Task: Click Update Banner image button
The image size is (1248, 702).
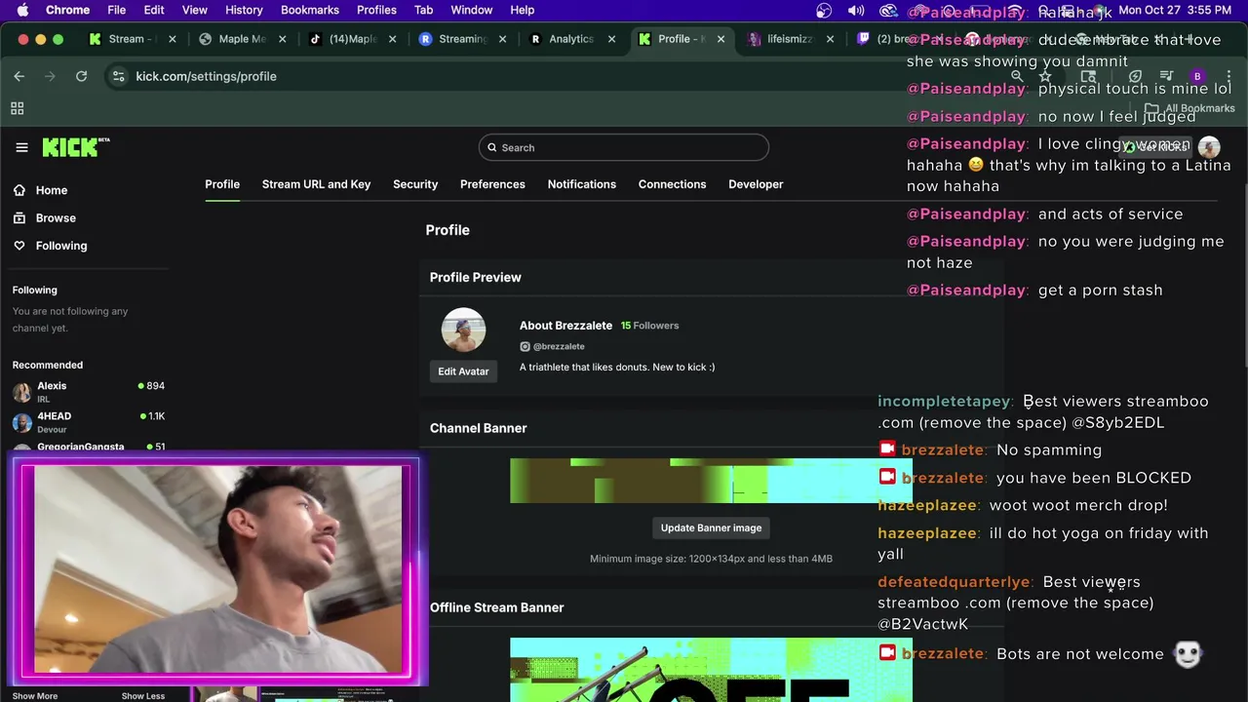Action: (x=711, y=527)
